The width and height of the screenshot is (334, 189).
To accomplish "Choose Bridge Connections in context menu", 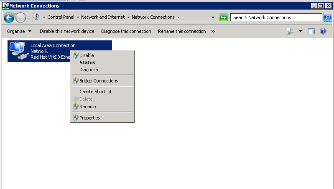I will [x=99, y=81].
